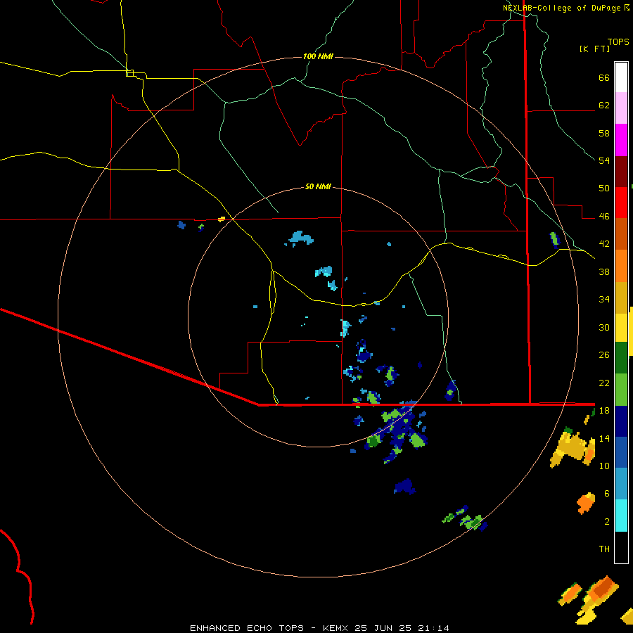This screenshot has height=633, width=633.
Task: Select the dark green legend swatch
Action: (621, 358)
